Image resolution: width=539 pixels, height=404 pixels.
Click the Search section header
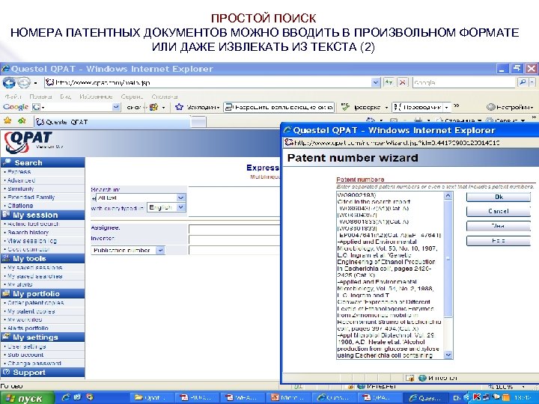point(43,162)
